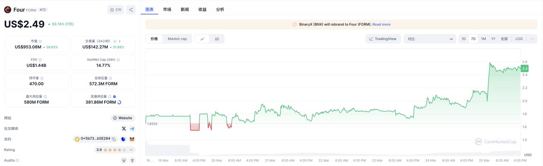Add Four to watchlist with star icon

(x=116, y=9)
